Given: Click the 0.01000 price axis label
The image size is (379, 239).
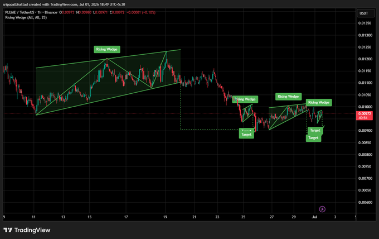Looking at the screenshot, I should 365,107.
